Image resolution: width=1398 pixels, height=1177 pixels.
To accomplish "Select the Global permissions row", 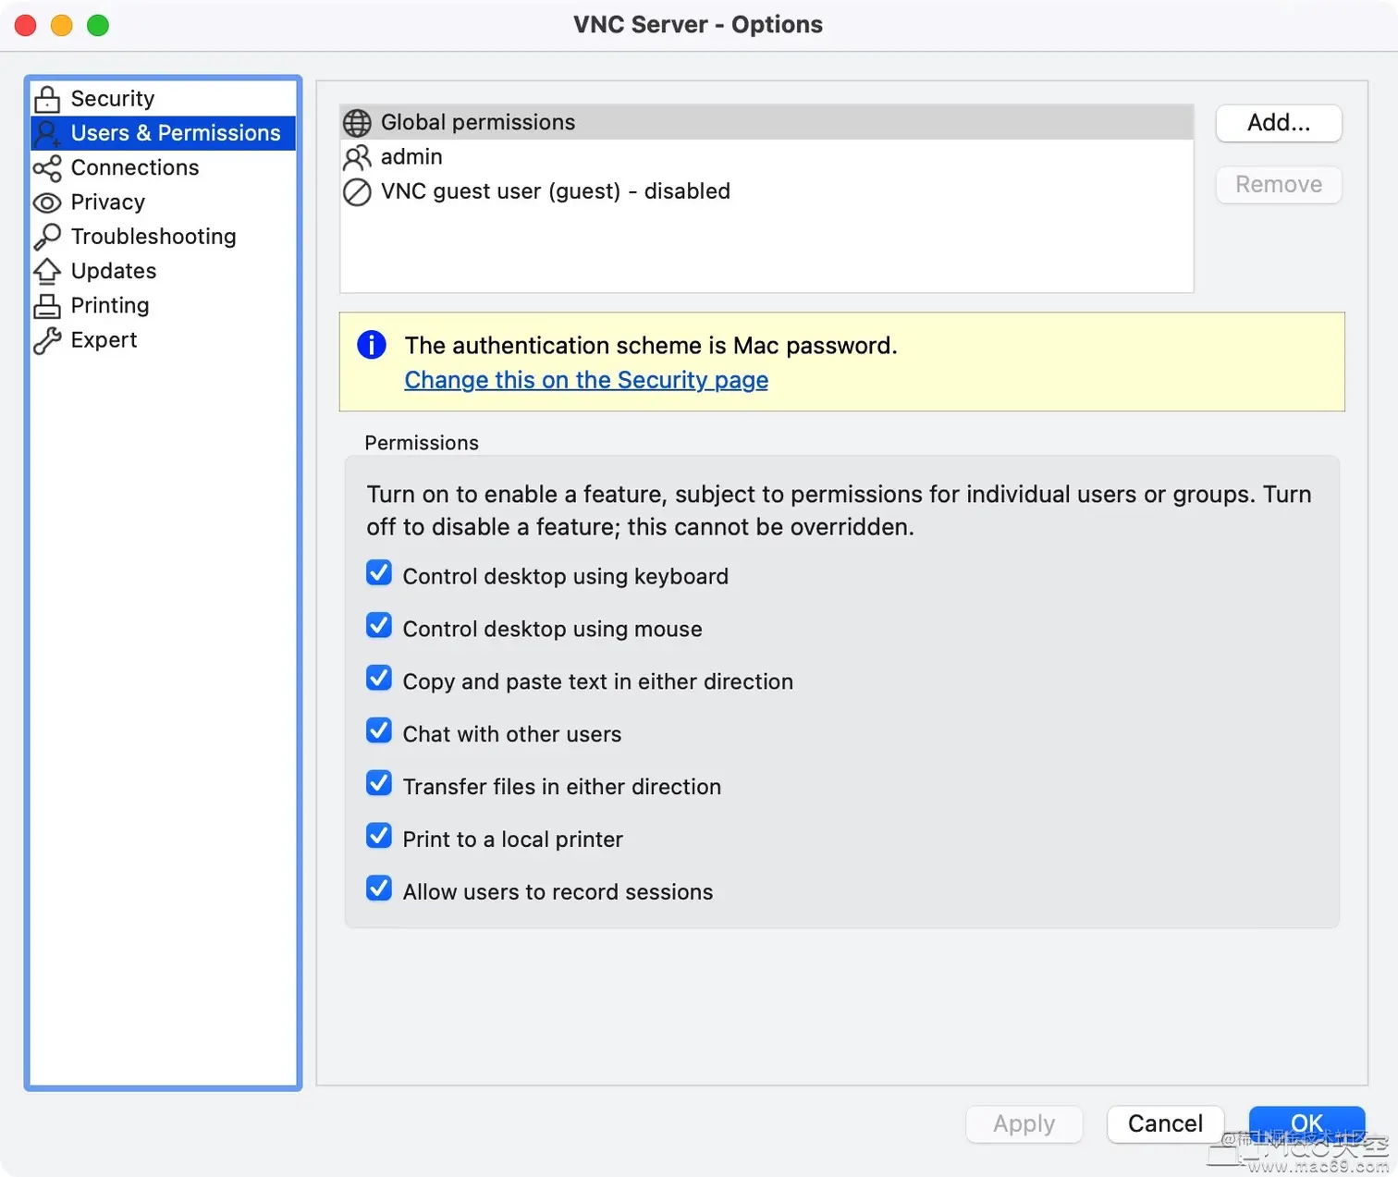I will [x=766, y=122].
